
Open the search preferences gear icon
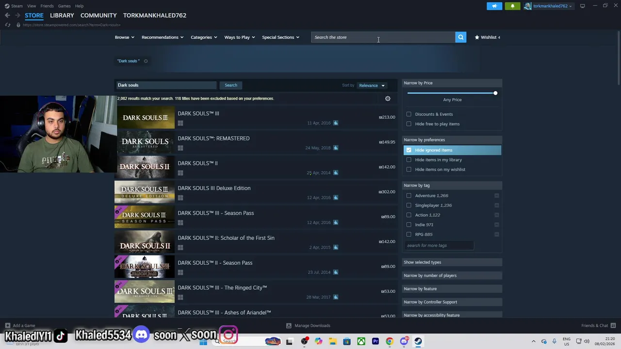[388, 98]
